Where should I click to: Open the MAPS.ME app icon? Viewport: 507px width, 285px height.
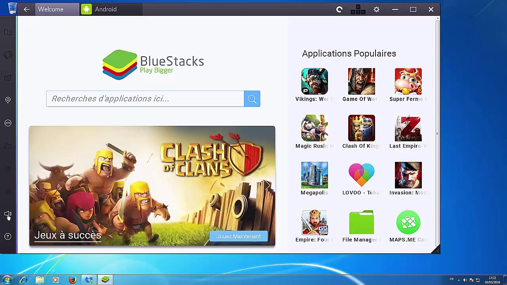pyautogui.click(x=408, y=222)
